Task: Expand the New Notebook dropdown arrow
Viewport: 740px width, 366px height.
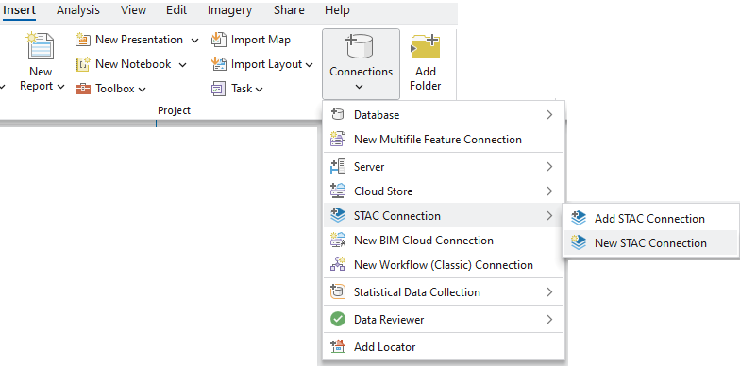Action: (x=183, y=65)
